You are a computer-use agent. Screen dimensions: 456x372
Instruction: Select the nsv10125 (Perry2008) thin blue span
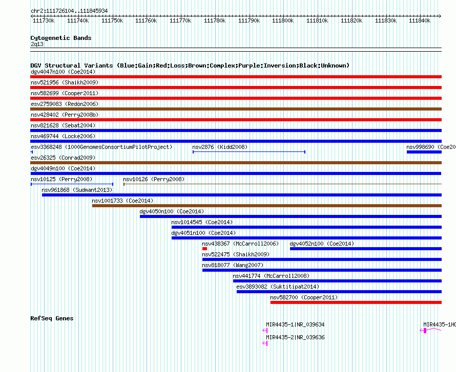click(72, 184)
